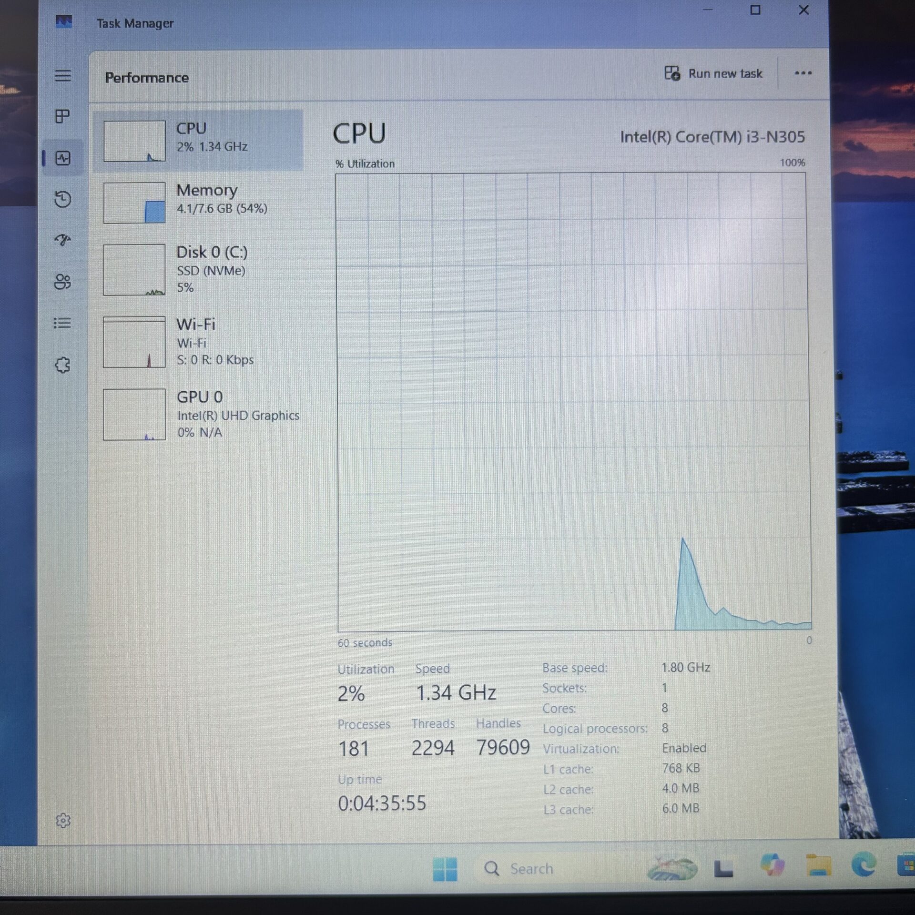This screenshot has height=915, width=915.
Task: Select the CPU performance entry
Action: (x=198, y=140)
